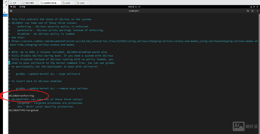The height and width of the screenshot is (134, 260).
Task: Open the 终端 terminal app menu
Action: [23, 7]
